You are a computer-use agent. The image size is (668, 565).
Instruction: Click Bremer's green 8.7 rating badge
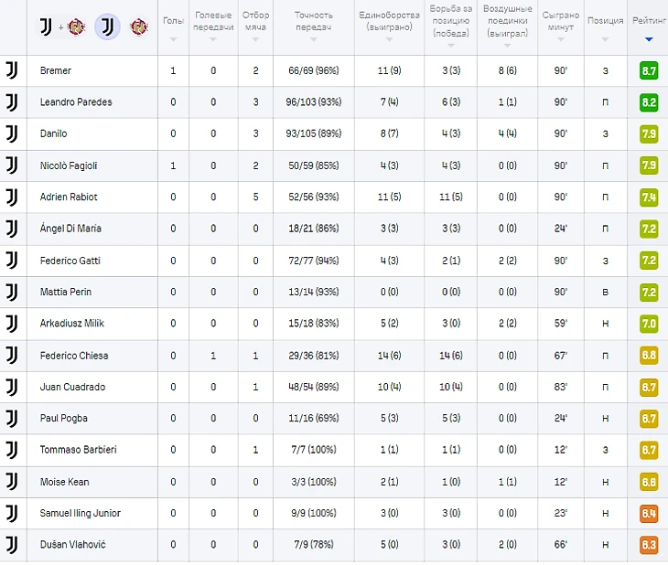[x=649, y=70]
